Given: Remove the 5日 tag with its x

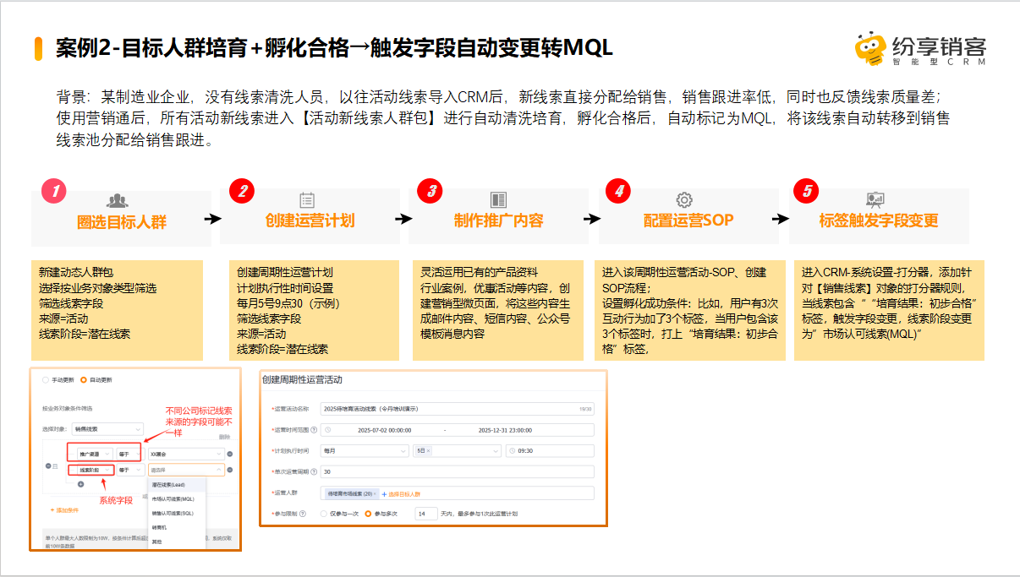Looking at the screenshot, I should [429, 450].
